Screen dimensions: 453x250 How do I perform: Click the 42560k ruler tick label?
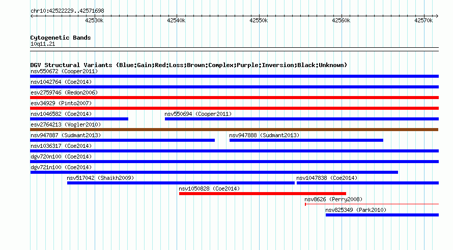[341, 20]
